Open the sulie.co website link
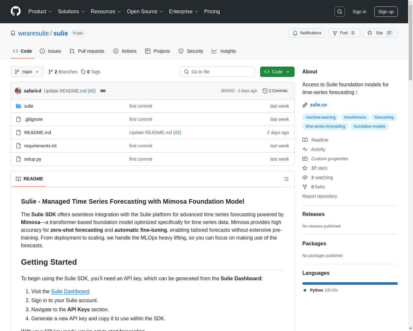Image resolution: width=413 pixels, height=331 pixels. tap(318, 105)
